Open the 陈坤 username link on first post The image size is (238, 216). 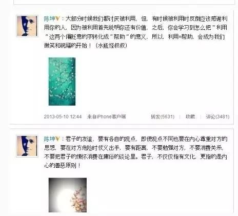[49, 18]
